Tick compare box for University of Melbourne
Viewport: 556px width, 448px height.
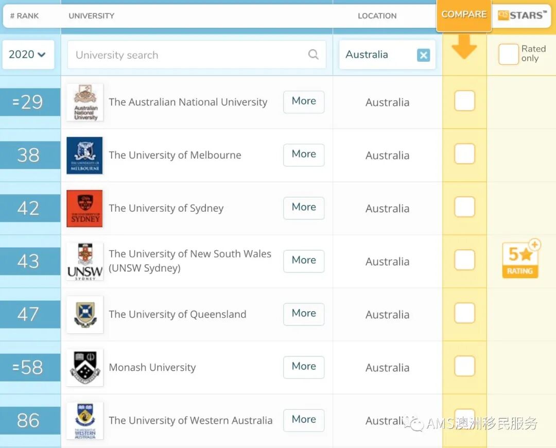(x=464, y=153)
